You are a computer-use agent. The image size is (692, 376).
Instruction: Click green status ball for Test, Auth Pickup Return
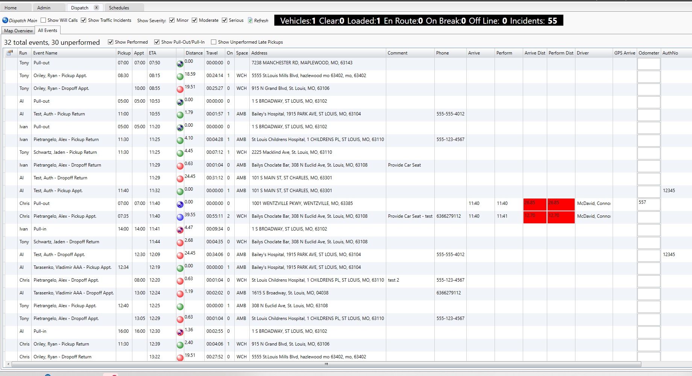click(x=180, y=115)
